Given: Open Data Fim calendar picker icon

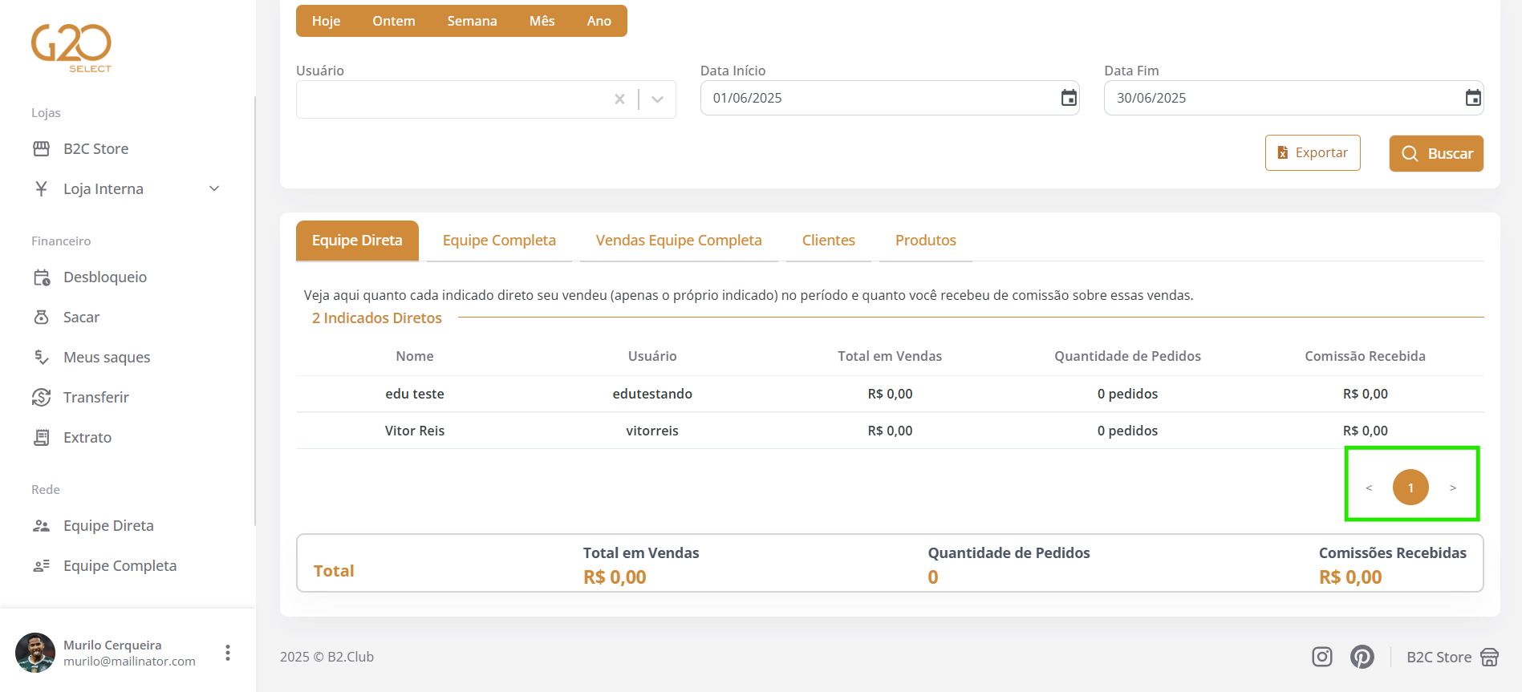Looking at the screenshot, I should [1472, 98].
